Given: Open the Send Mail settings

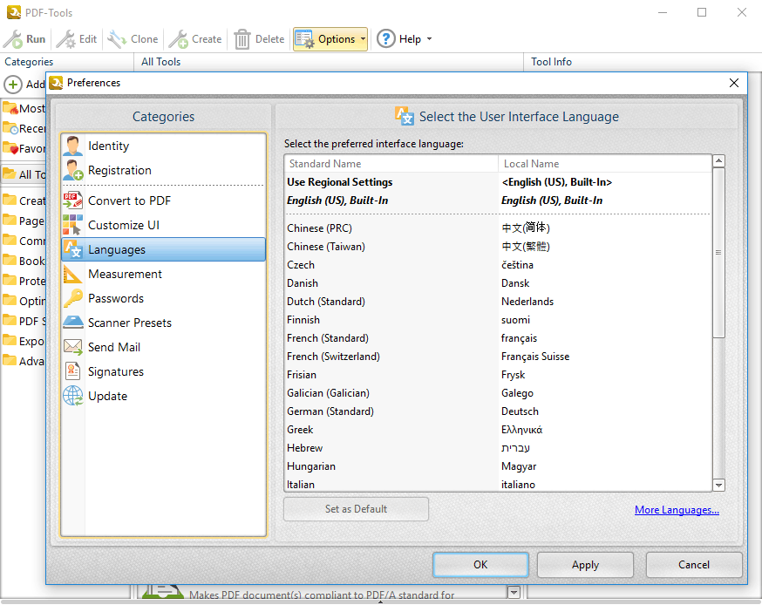Looking at the screenshot, I should [x=113, y=347].
